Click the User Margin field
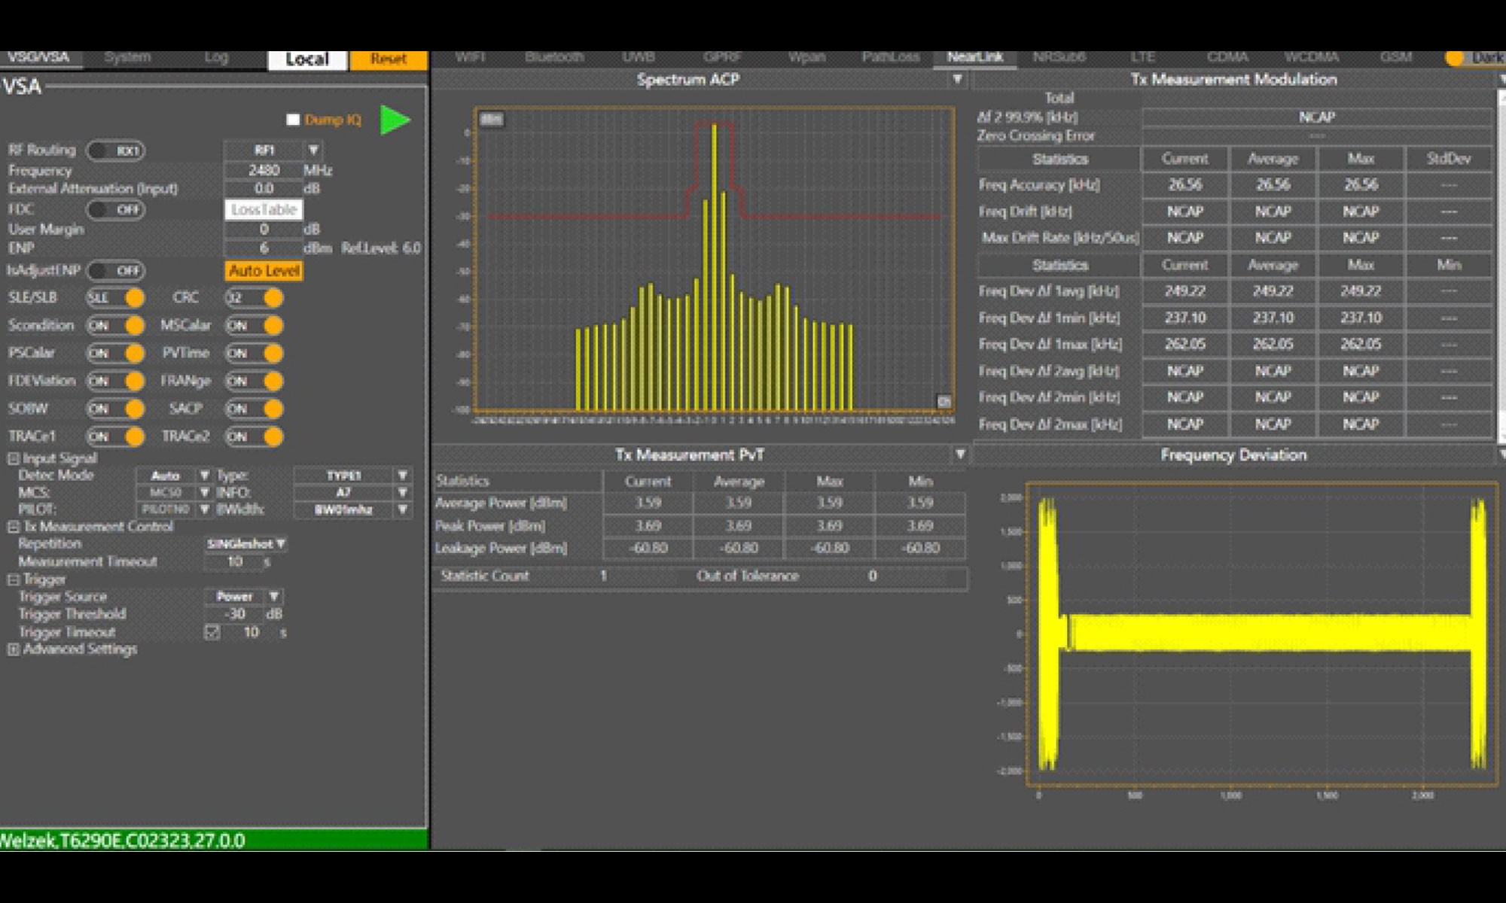This screenshot has width=1506, height=903. (x=264, y=230)
